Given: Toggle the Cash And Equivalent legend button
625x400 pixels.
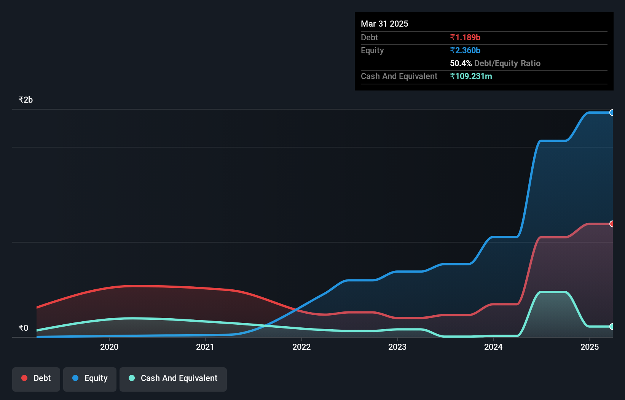Looking at the screenshot, I should coord(173,379).
